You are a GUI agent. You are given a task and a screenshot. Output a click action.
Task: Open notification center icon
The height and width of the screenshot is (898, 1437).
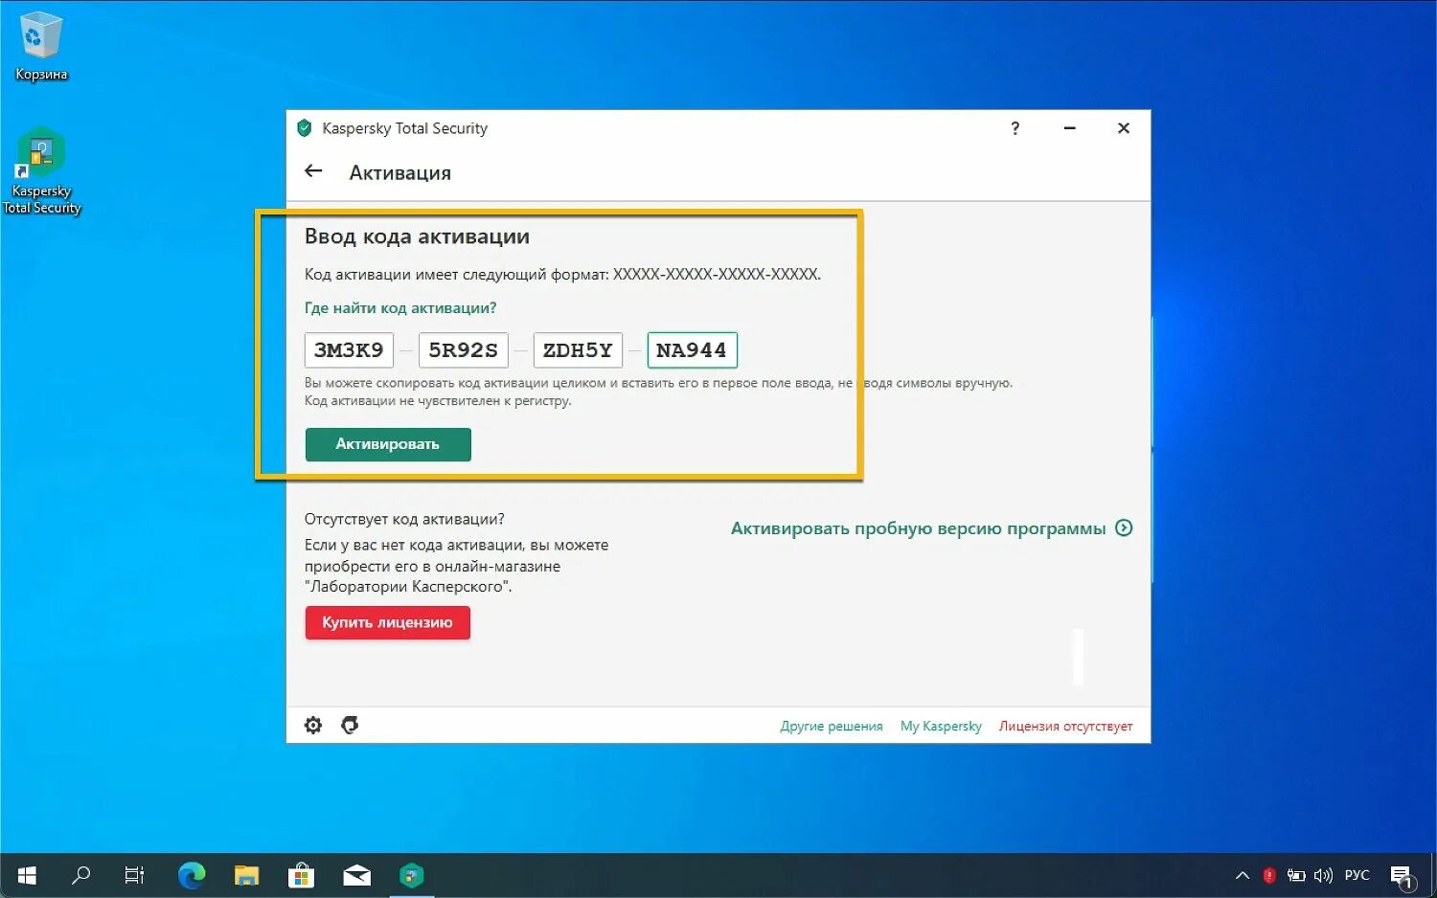click(1403, 876)
